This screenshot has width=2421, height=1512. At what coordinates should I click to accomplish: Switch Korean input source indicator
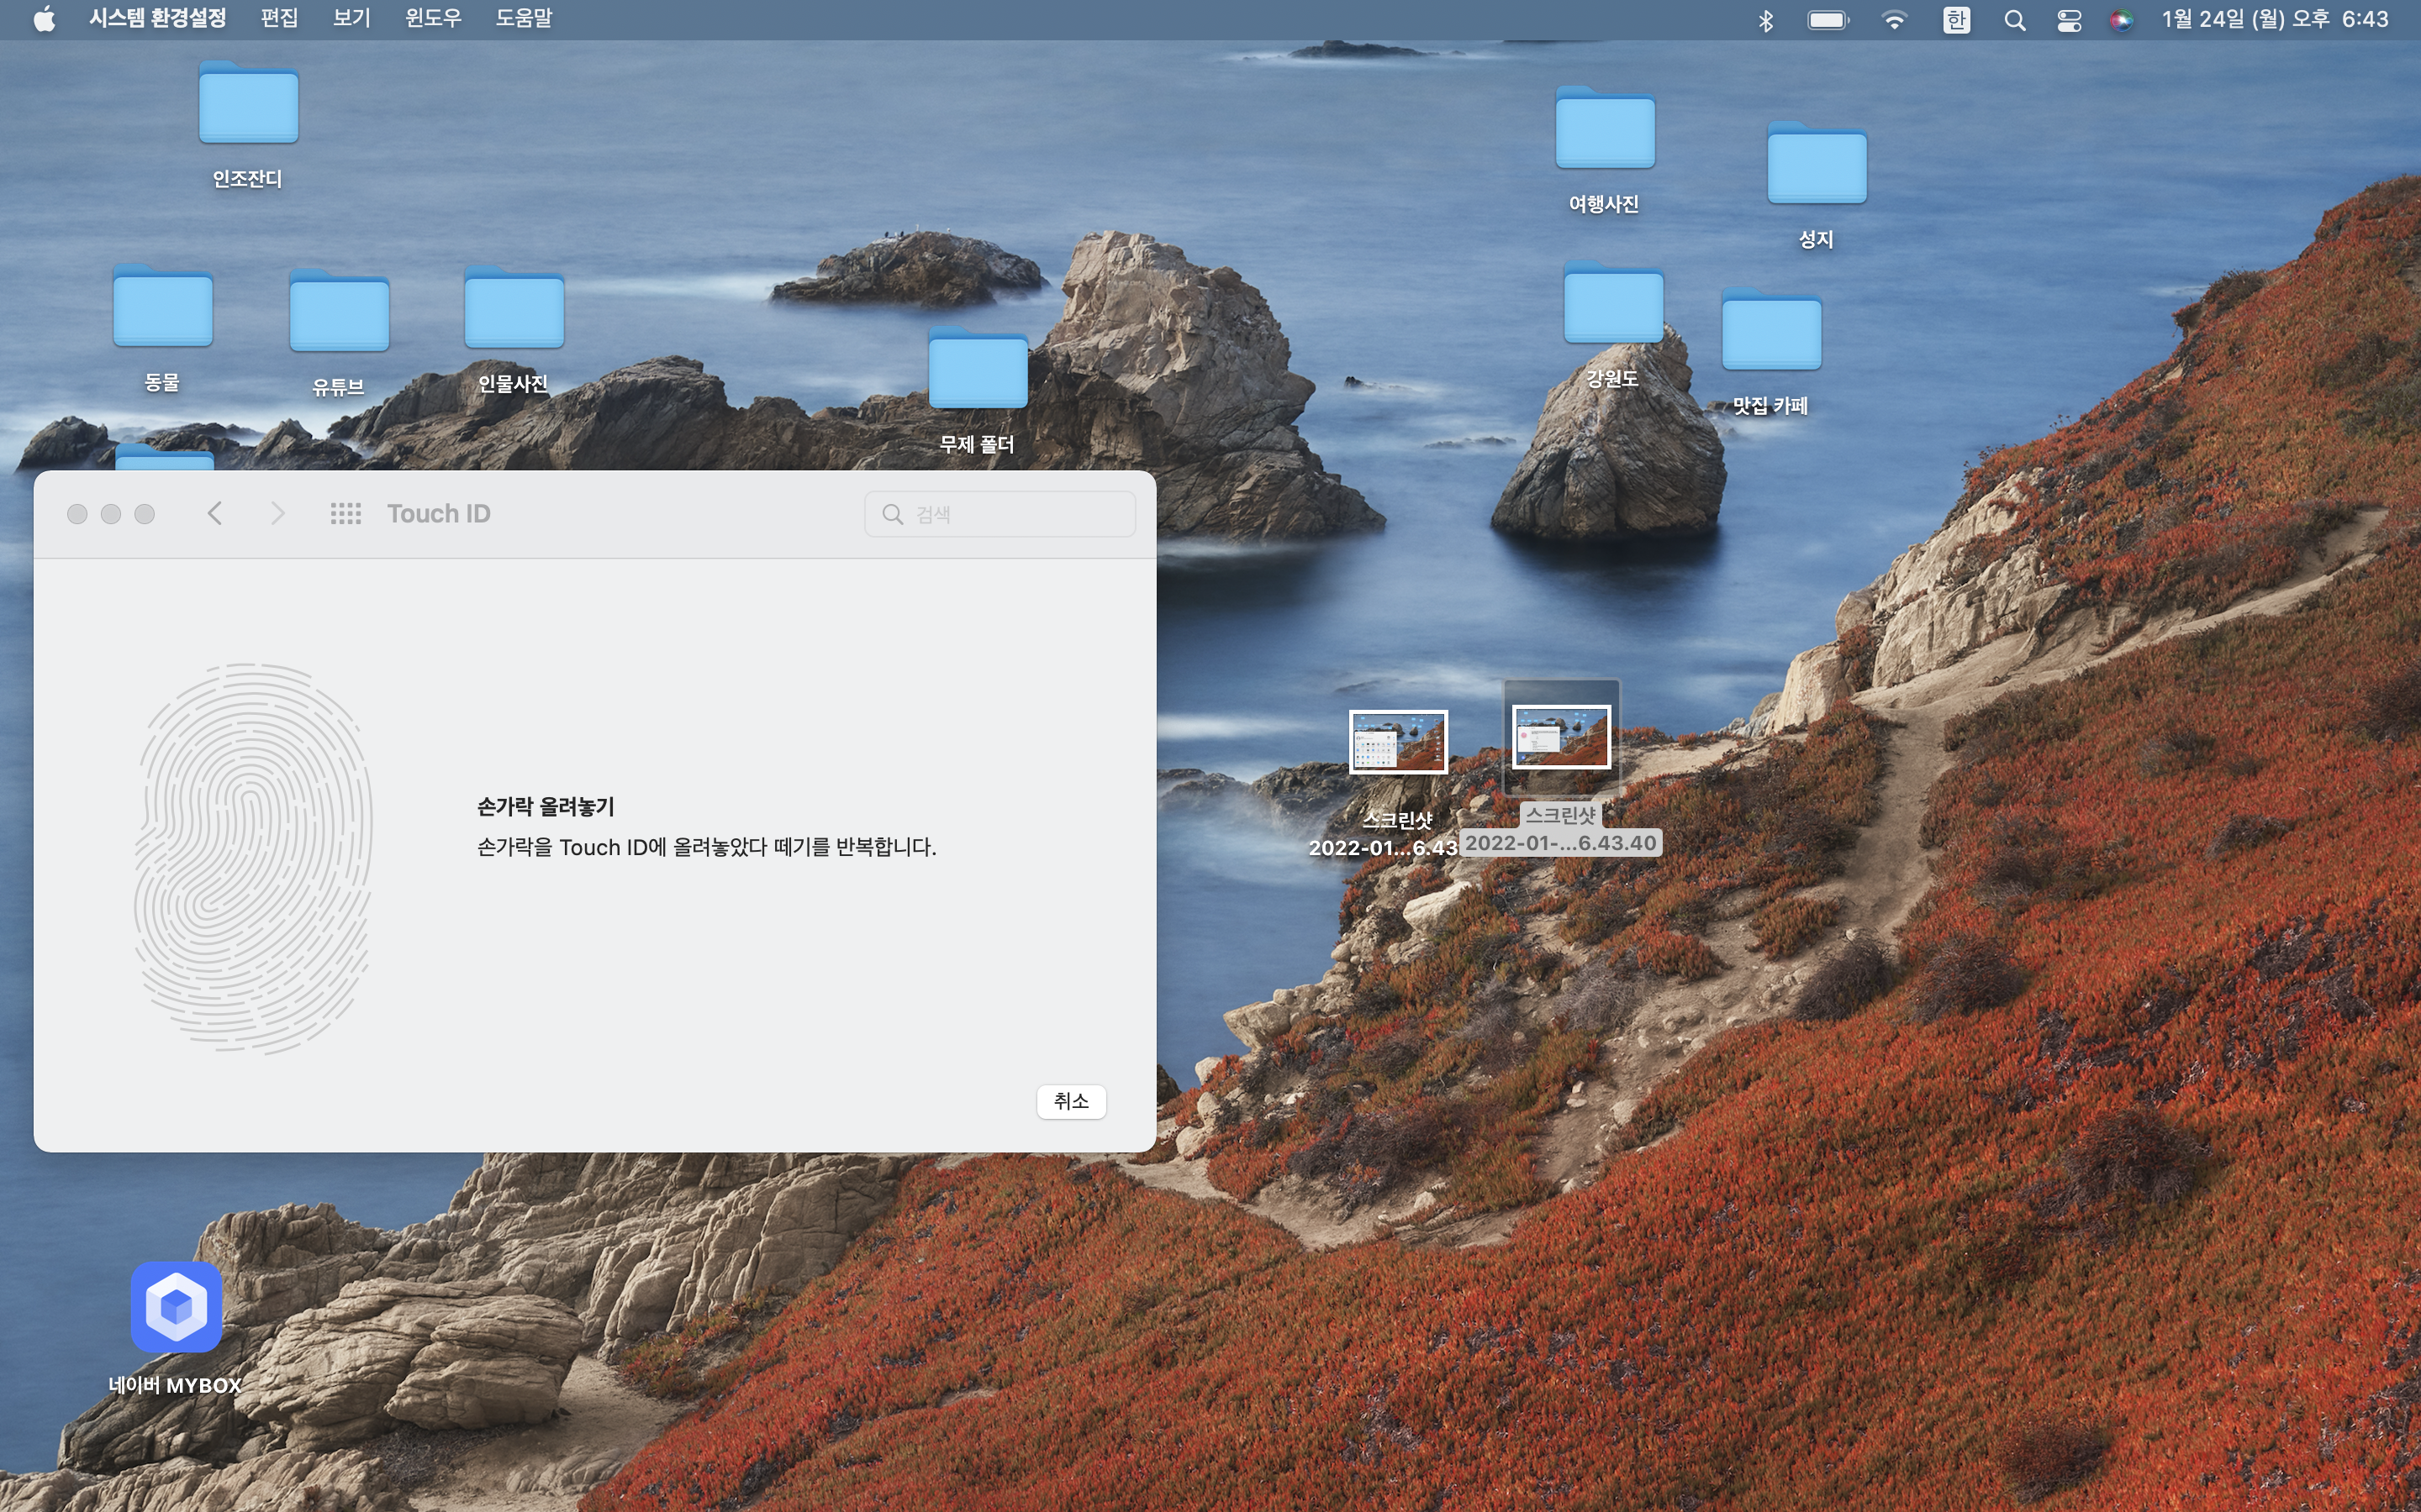(1956, 20)
